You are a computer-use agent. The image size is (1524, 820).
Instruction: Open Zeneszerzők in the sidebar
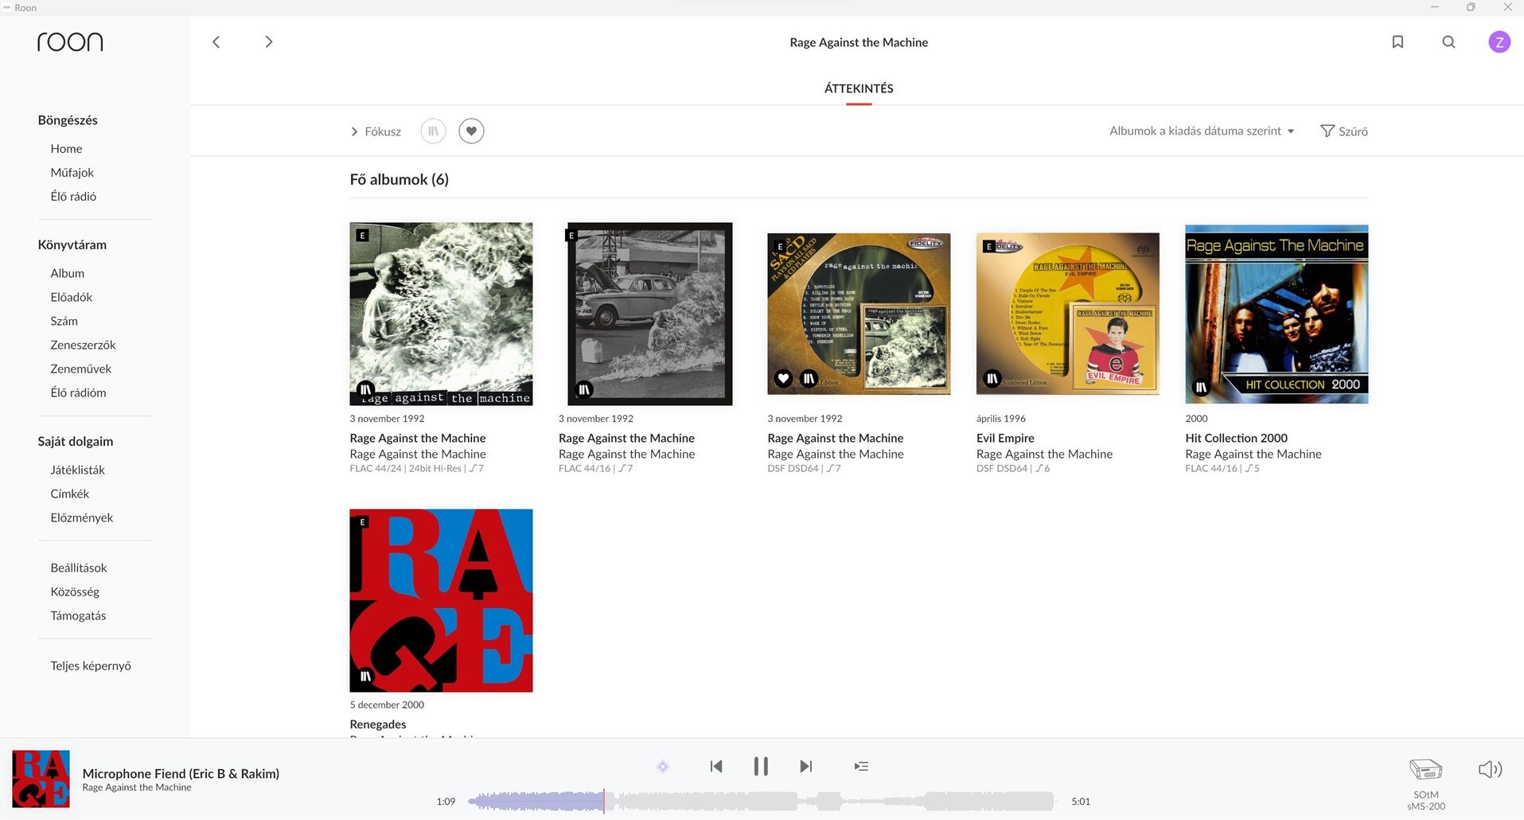point(83,345)
